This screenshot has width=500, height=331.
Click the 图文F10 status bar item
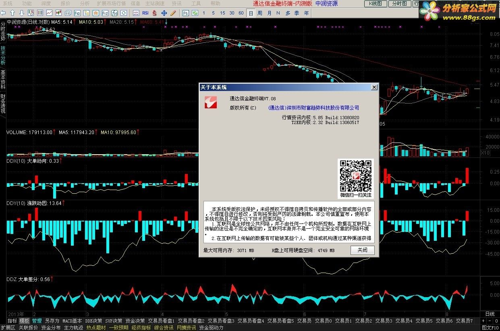(490, 328)
